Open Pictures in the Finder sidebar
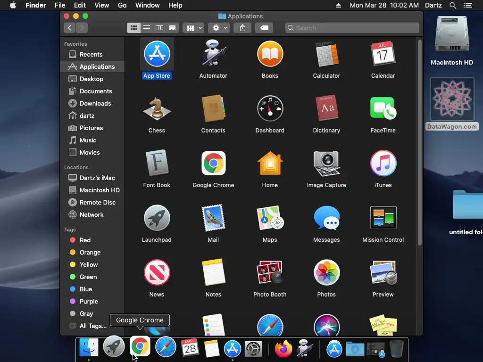The width and height of the screenshot is (483, 362). (x=92, y=128)
